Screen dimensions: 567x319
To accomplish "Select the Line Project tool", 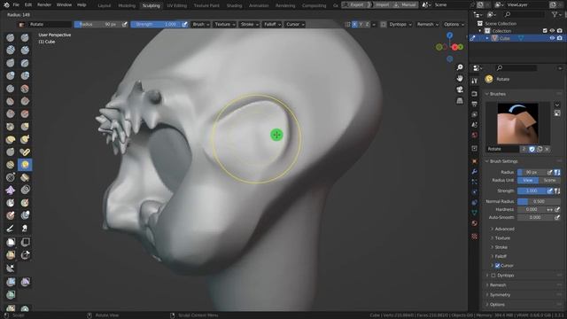I will click(11, 268).
